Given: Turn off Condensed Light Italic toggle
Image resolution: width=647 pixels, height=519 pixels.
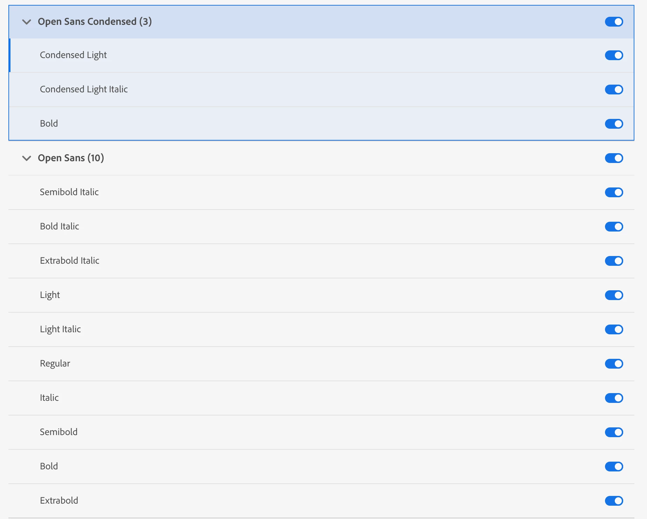Looking at the screenshot, I should click(x=614, y=90).
